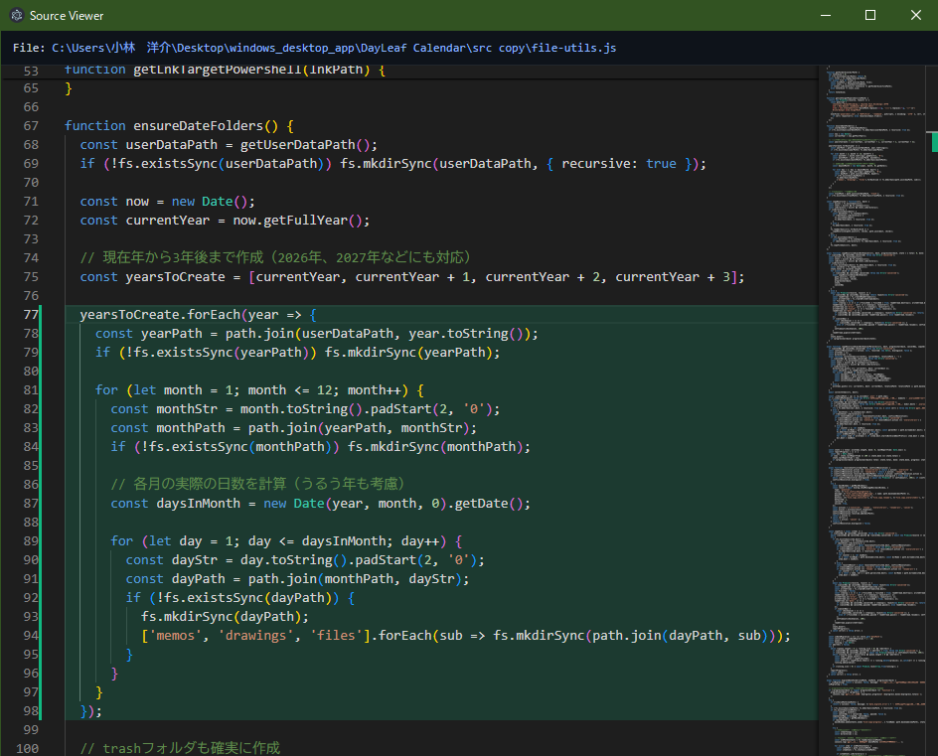Click the yearsToCreate.forEach highlighted line
The width and height of the screenshot is (938, 756).
[184, 314]
